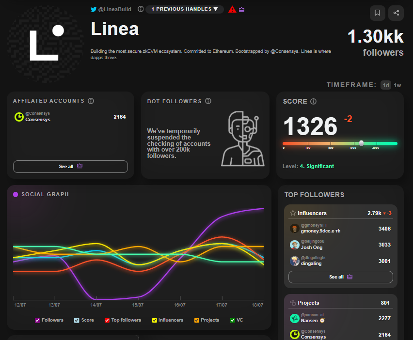Click the Influencers 2.79k count
Viewport: 413px width, 340px height.
(374, 213)
